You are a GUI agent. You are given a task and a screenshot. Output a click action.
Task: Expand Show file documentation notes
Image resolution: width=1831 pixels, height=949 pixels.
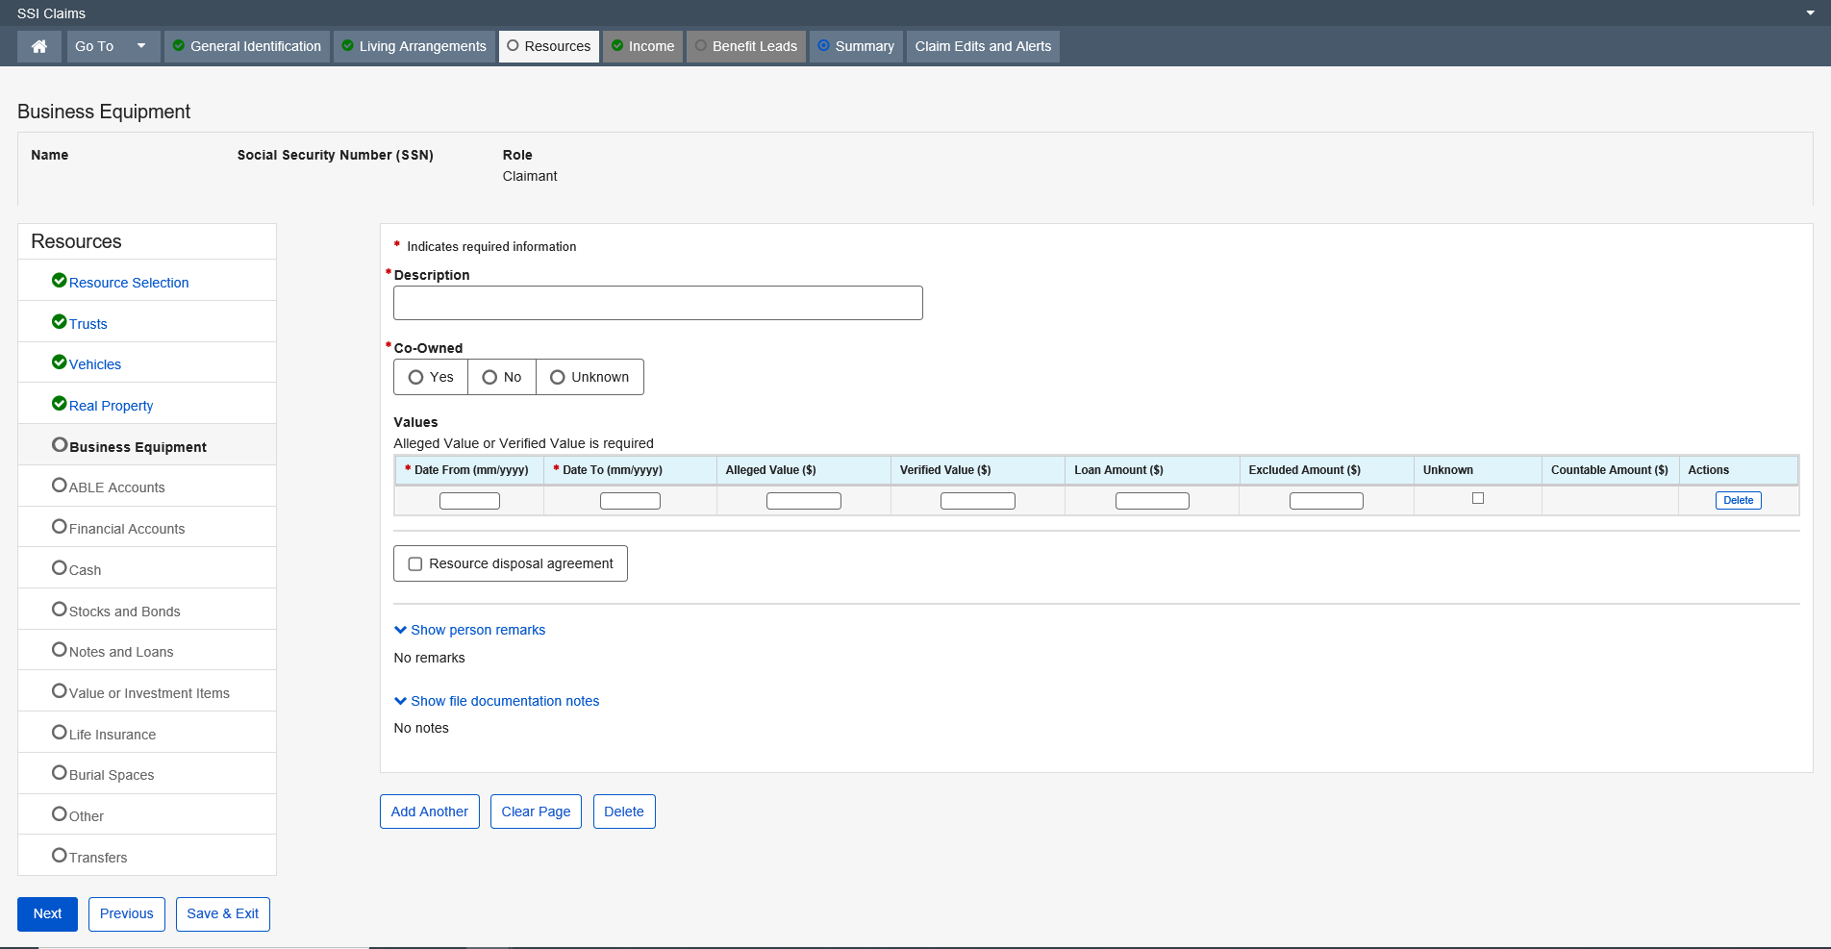click(496, 701)
